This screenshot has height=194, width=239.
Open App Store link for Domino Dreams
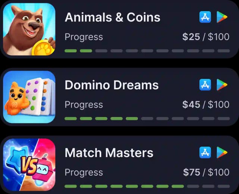205,84
